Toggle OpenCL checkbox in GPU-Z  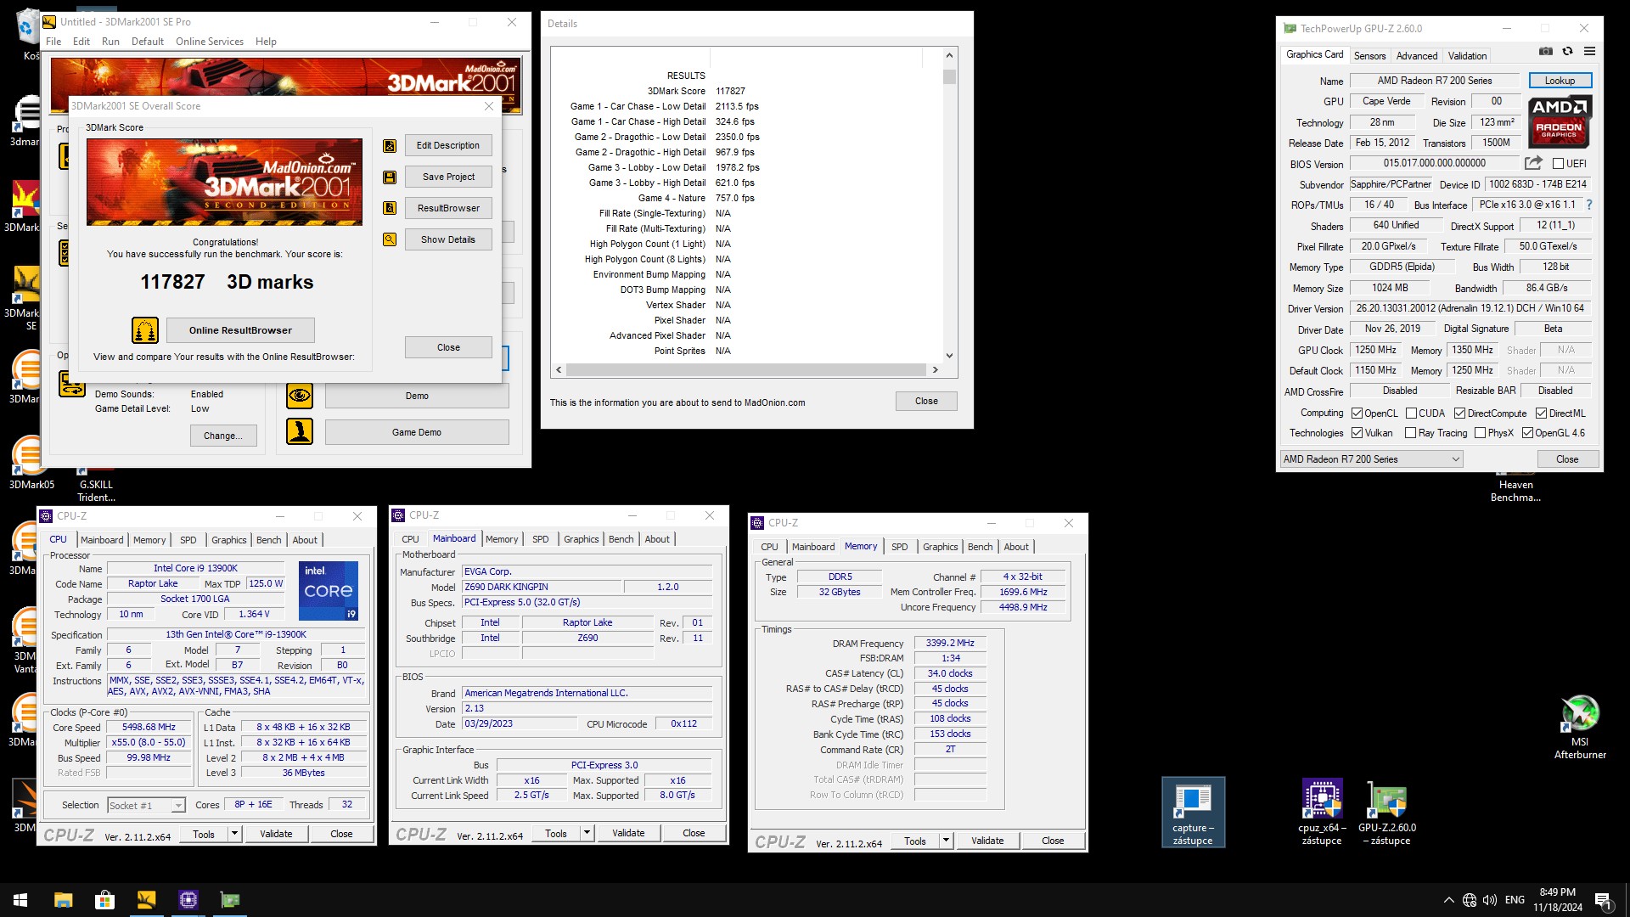1357,413
